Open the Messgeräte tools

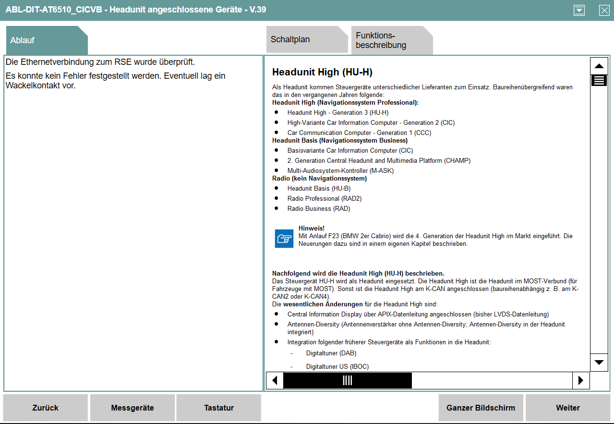pos(132,408)
